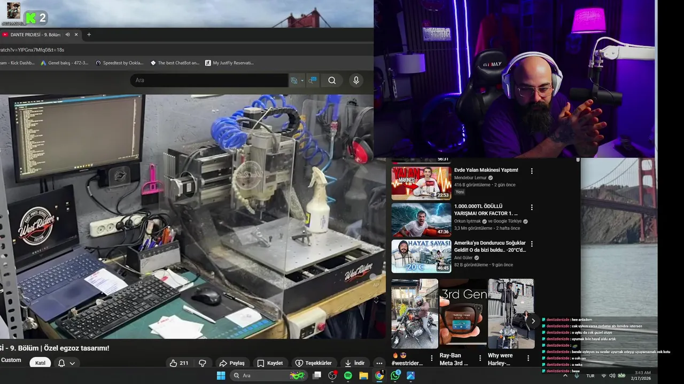The width and height of the screenshot is (684, 384).
Task: Open Spotify from the taskbar
Action: coord(348,375)
